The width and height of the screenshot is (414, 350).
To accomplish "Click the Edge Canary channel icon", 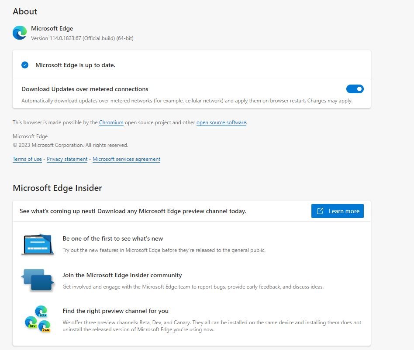I will click(45, 326).
